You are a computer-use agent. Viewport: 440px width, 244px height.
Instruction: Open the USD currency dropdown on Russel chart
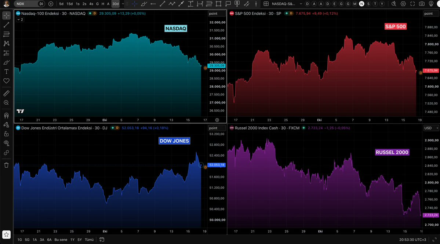click(x=431, y=128)
